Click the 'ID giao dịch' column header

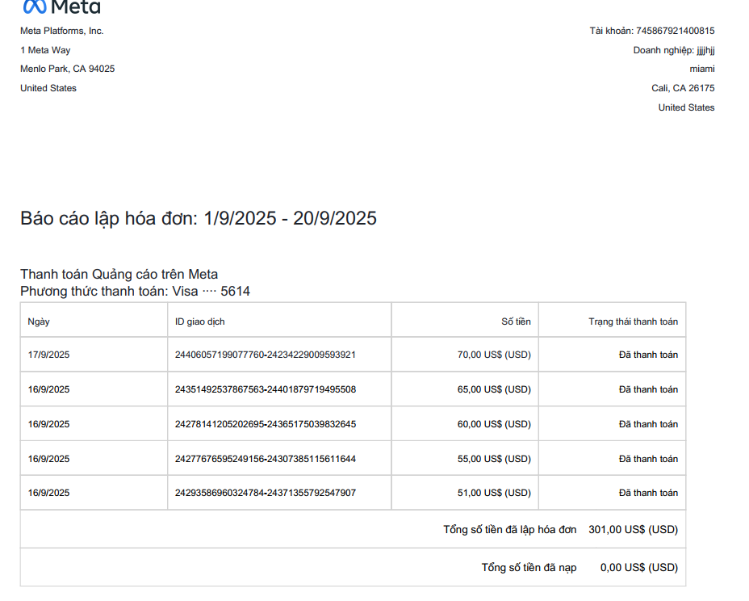pos(199,322)
